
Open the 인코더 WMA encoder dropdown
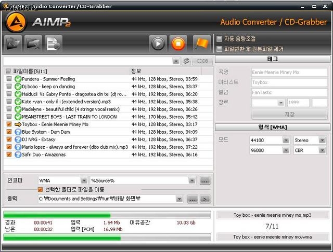click(84, 180)
